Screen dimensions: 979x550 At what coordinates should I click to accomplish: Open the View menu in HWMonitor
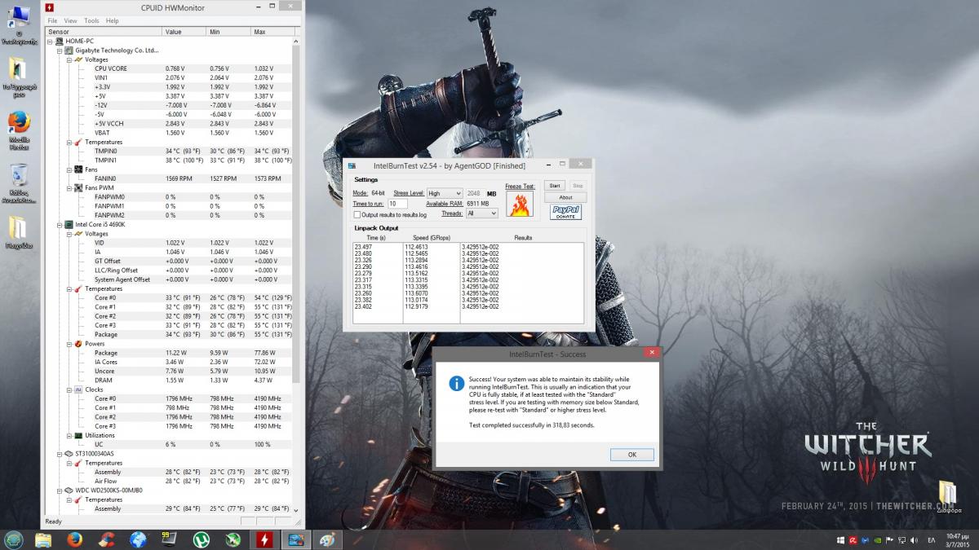point(70,20)
